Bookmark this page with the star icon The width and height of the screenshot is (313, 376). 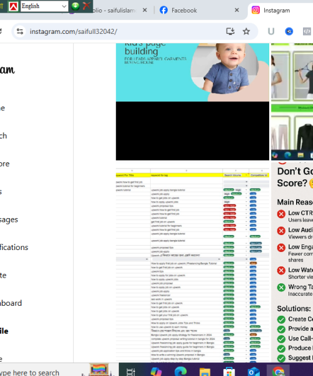246,31
